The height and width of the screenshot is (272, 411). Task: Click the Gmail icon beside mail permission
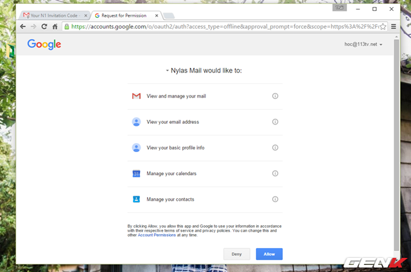136,96
